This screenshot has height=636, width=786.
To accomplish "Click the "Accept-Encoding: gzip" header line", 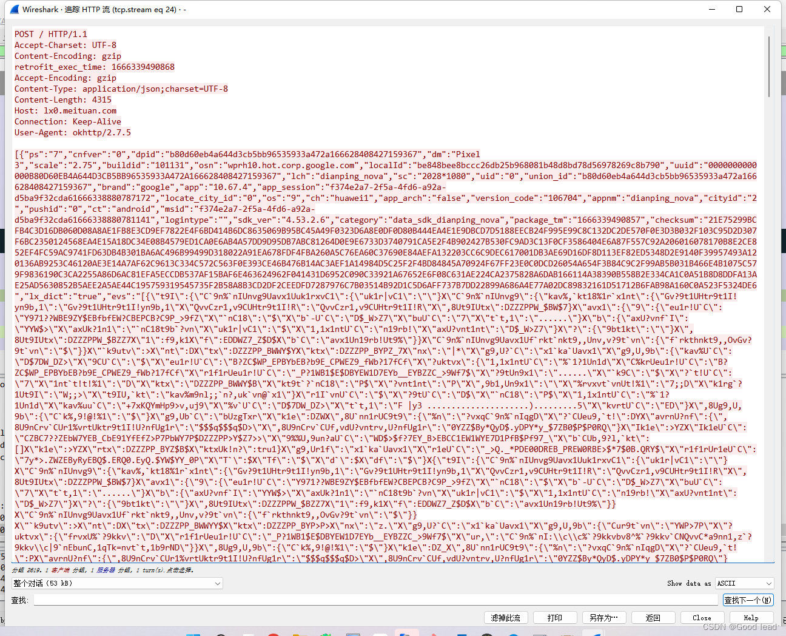I will pyautogui.click(x=65, y=78).
